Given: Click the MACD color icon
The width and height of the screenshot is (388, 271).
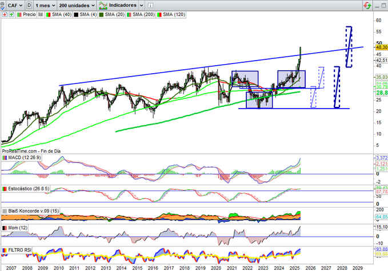Looking at the screenshot, I should point(5,158).
